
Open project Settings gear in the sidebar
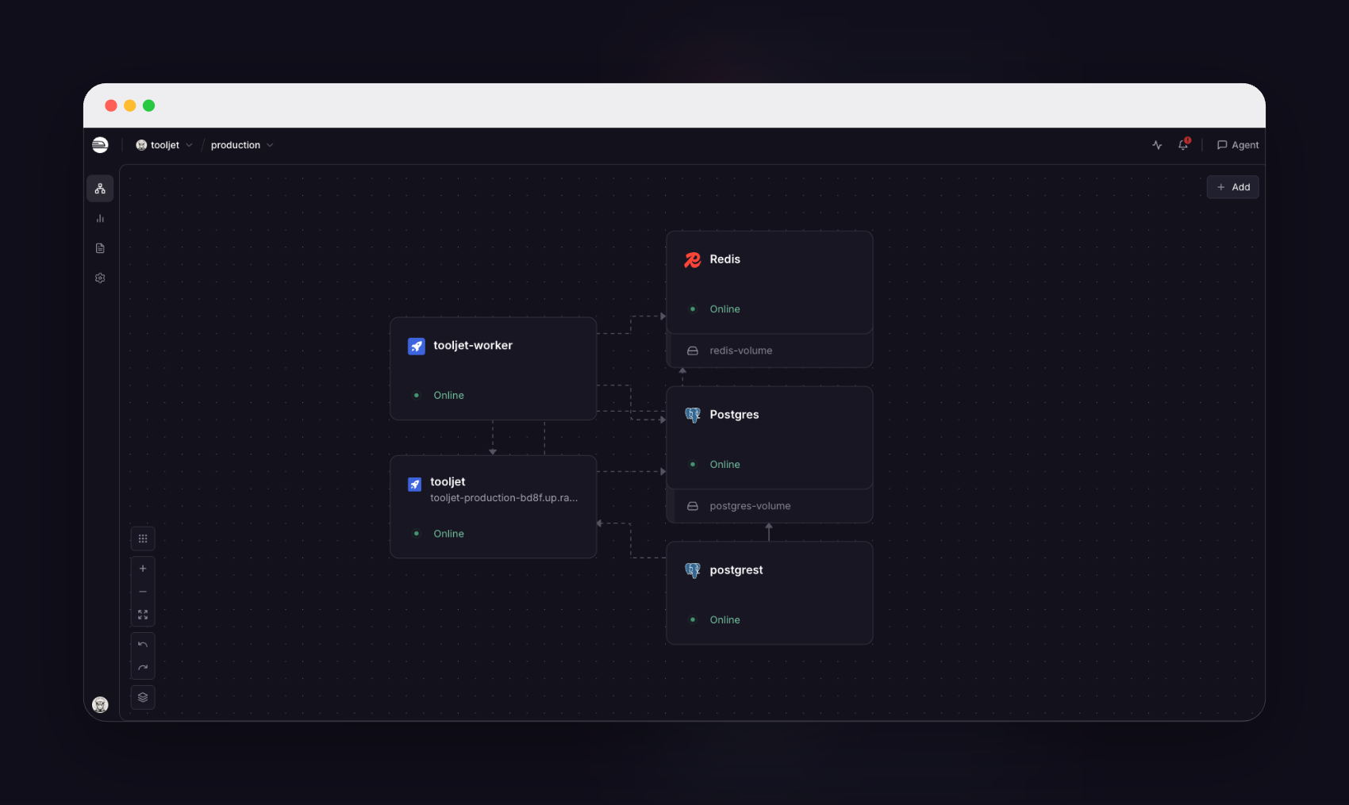pos(100,278)
